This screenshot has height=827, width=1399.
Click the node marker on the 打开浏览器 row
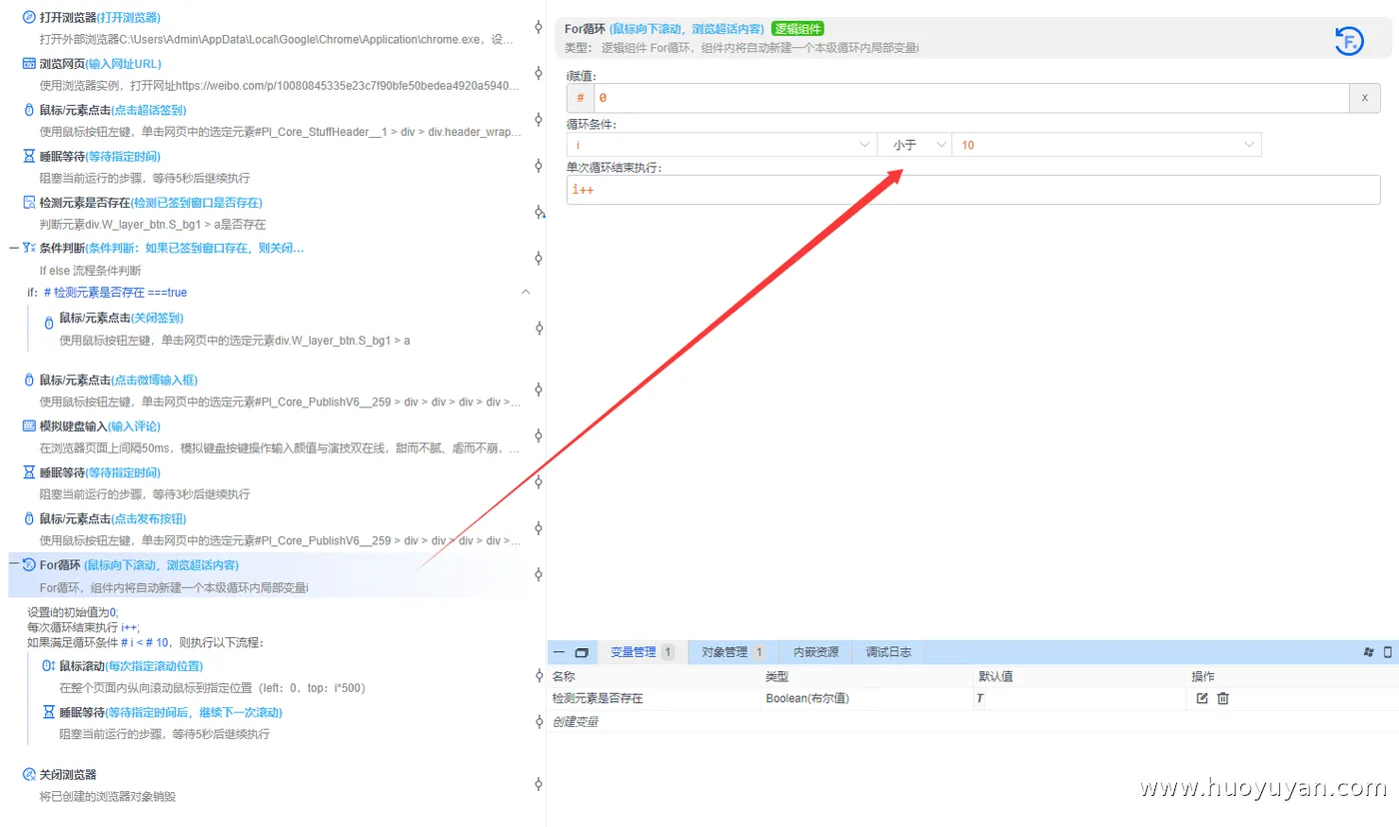(x=539, y=27)
